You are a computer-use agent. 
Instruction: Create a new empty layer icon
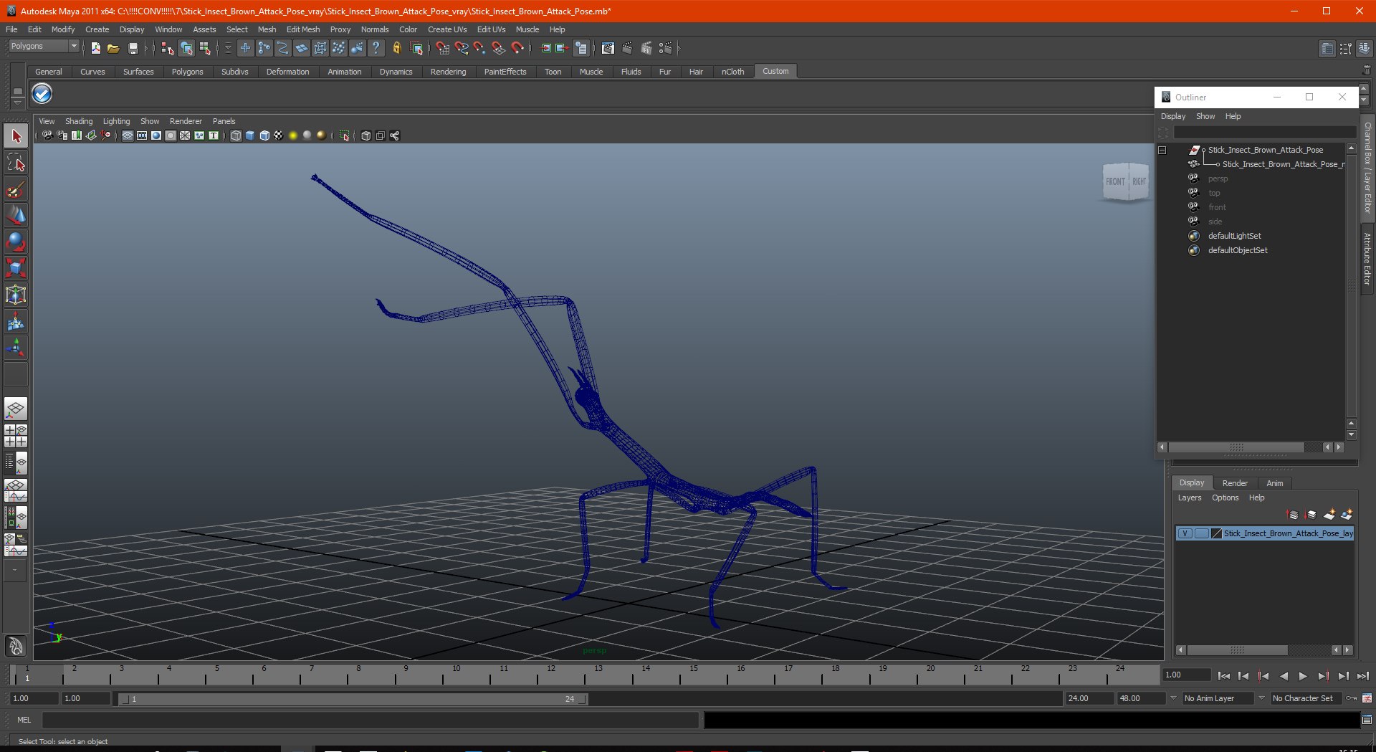click(x=1329, y=515)
